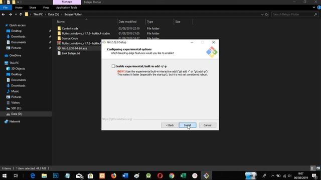
Task: Switch to the Home ribbon tab
Action: point(19,7)
